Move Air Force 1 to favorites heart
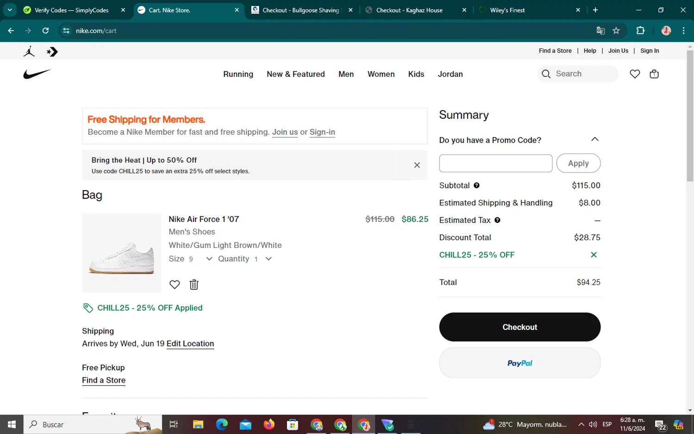This screenshot has width=694, height=434. 174,285
